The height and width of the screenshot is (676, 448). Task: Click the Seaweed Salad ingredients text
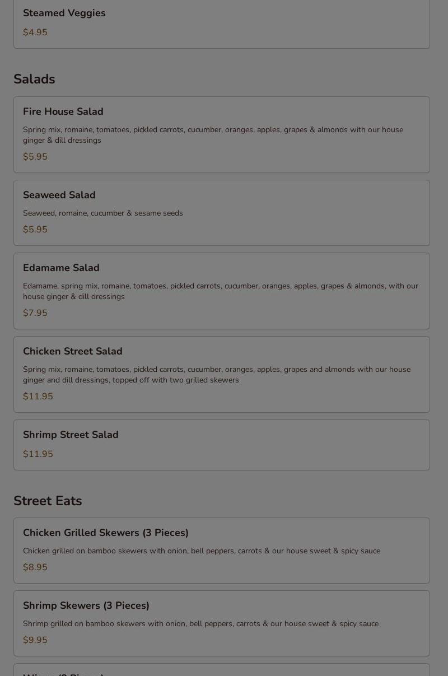point(103,213)
